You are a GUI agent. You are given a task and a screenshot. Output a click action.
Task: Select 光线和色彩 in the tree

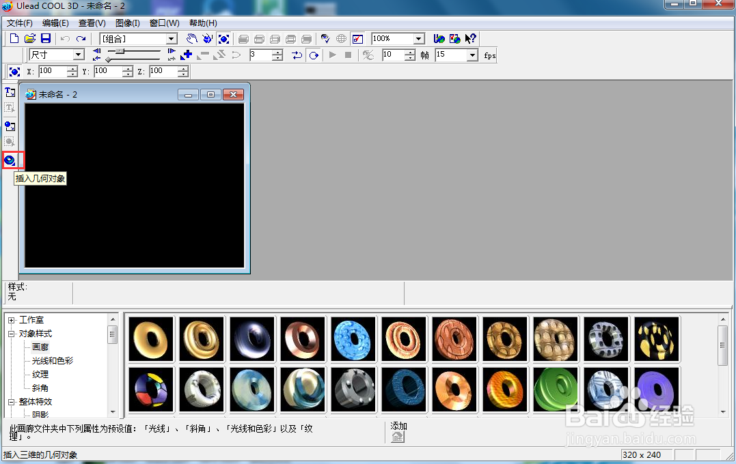[52, 361]
